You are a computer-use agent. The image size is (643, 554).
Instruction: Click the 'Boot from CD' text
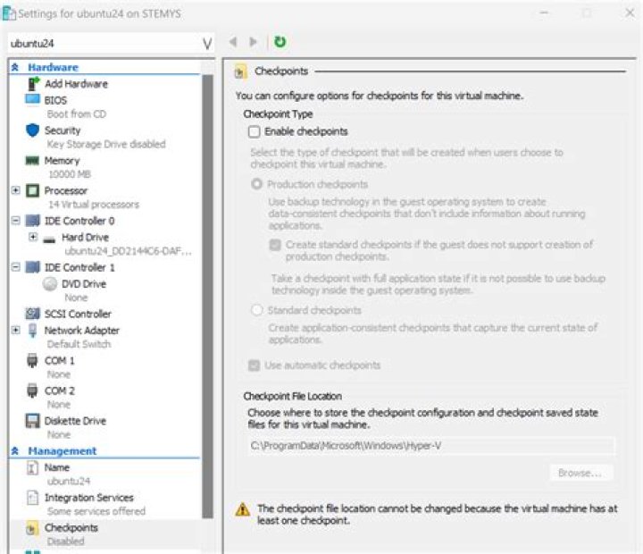pos(76,114)
